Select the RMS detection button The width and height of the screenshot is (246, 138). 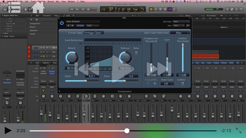pos(155,83)
